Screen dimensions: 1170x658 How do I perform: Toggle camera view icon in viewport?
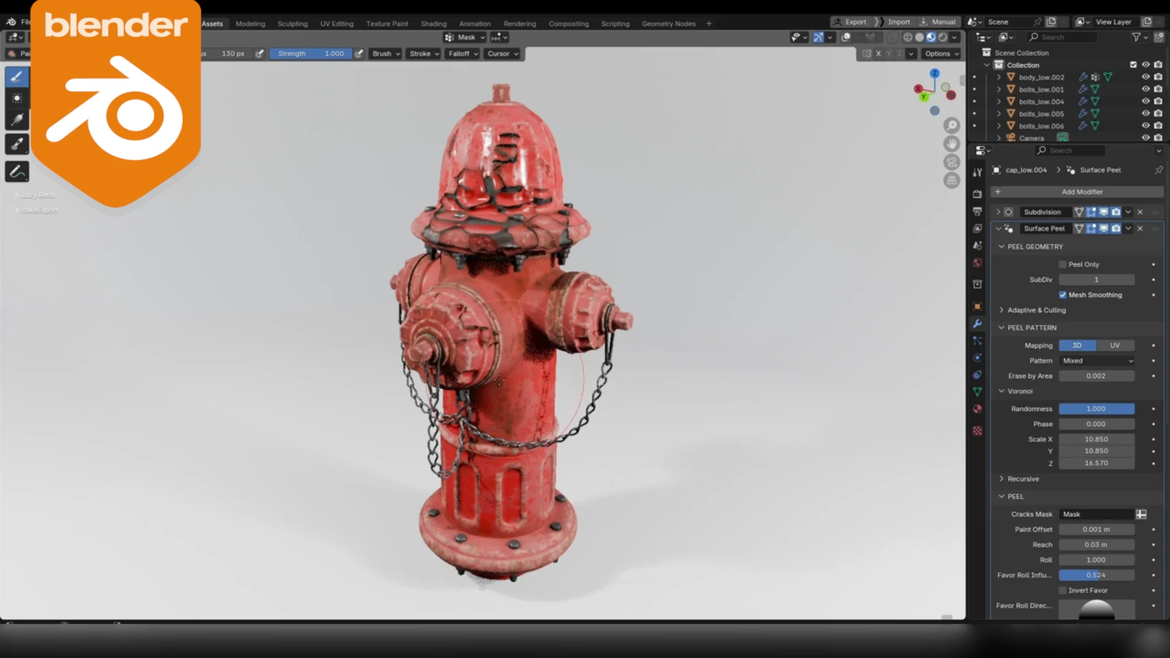(x=951, y=162)
